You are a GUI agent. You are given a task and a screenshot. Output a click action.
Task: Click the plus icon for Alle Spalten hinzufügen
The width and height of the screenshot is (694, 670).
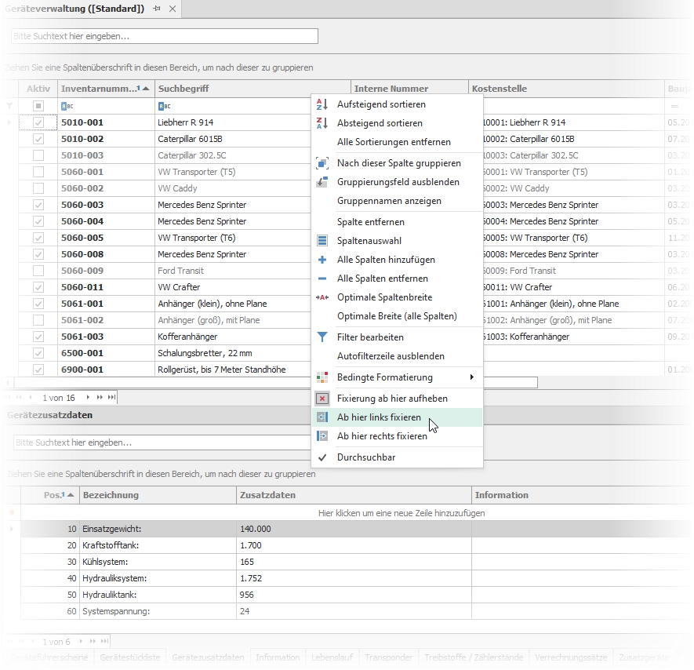pyautogui.click(x=322, y=260)
